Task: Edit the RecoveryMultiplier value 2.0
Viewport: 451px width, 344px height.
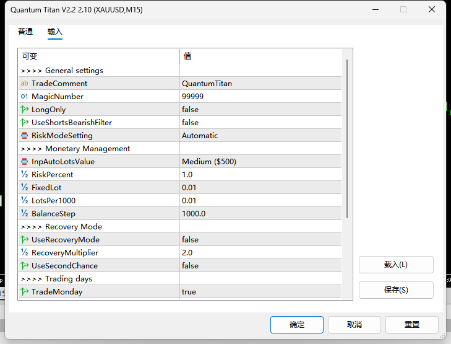Action: coord(260,252)
